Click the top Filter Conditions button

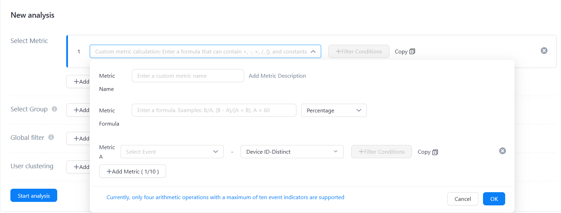coord(359,51)
